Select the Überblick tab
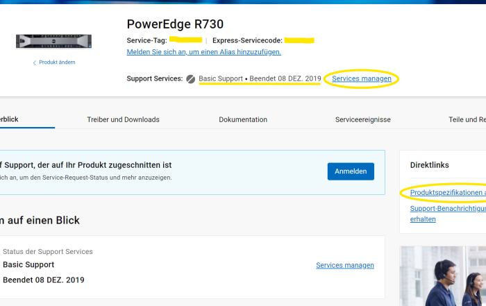The width and height of the screenshot is (486, 306). pyautogui.click(x=9, y=119)
